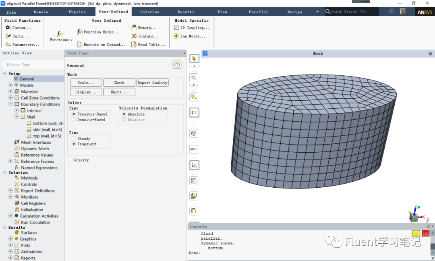Click the isometric cube view icon
The height and width of the screenshot is (261, 435).
point(194,133)
